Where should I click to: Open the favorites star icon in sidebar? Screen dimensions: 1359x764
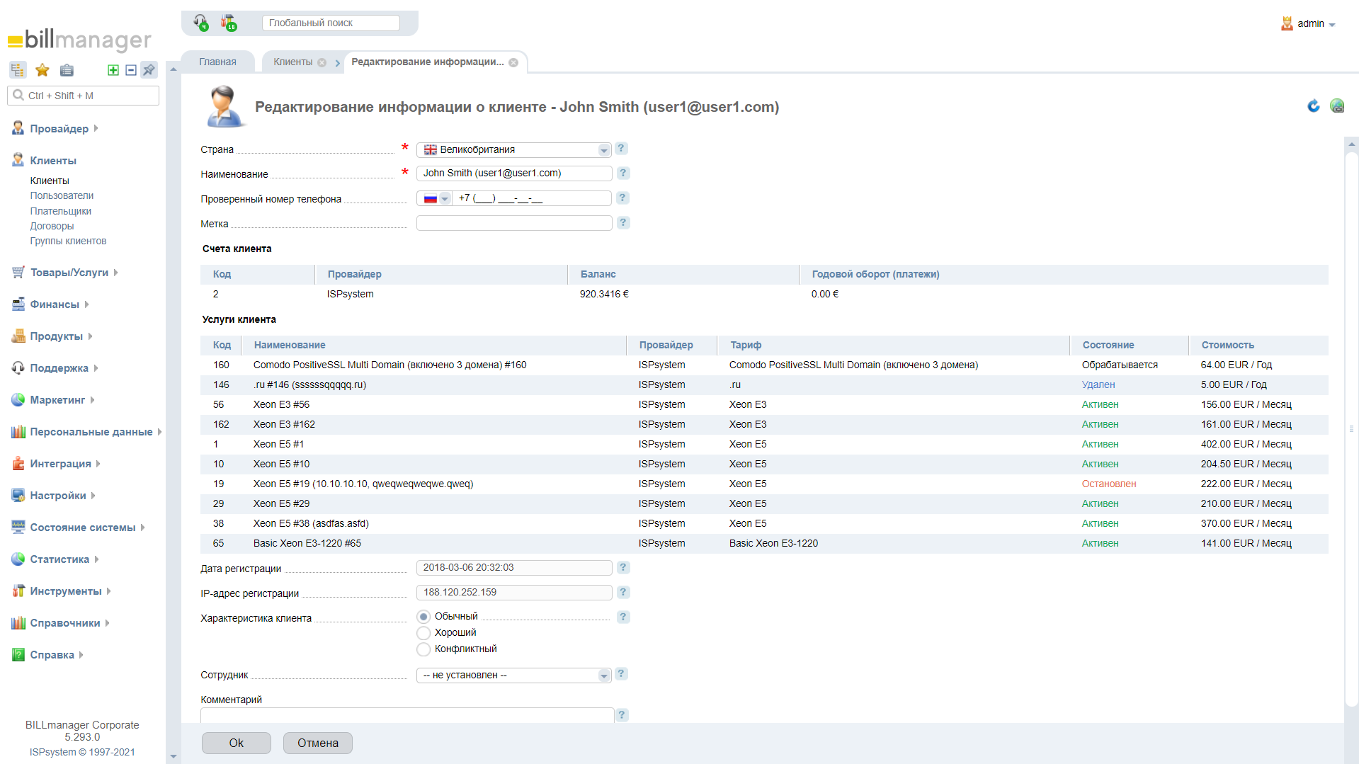[x=42, y=70]
